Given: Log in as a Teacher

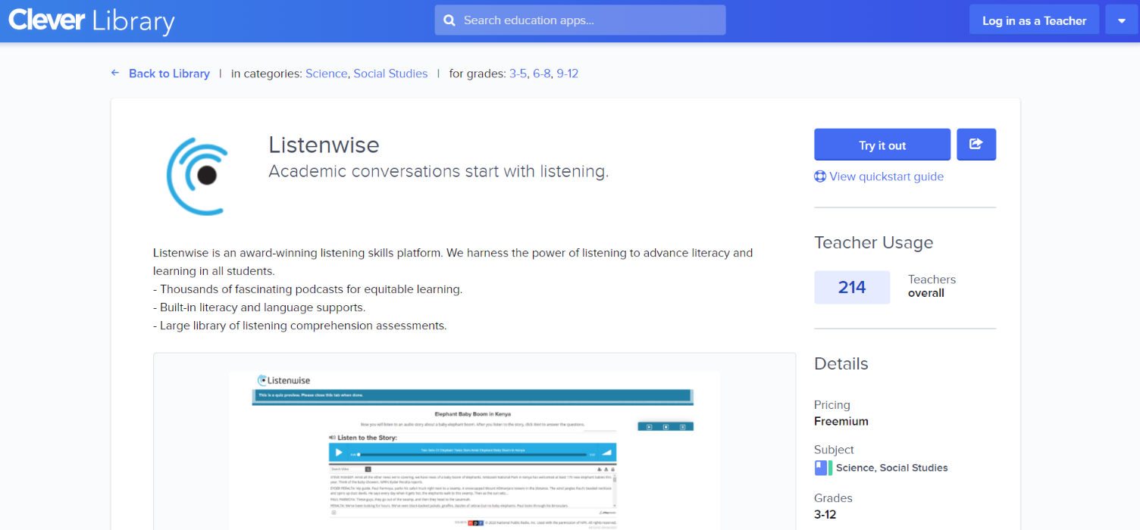Looking at the screenshot, I should [x=1034, y=20].
